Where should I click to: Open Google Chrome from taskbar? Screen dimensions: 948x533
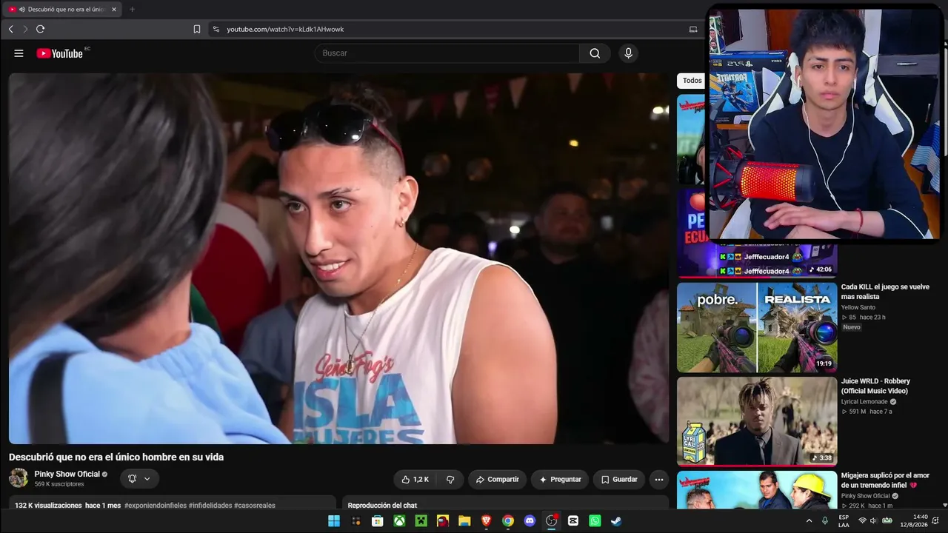point(508,521)
